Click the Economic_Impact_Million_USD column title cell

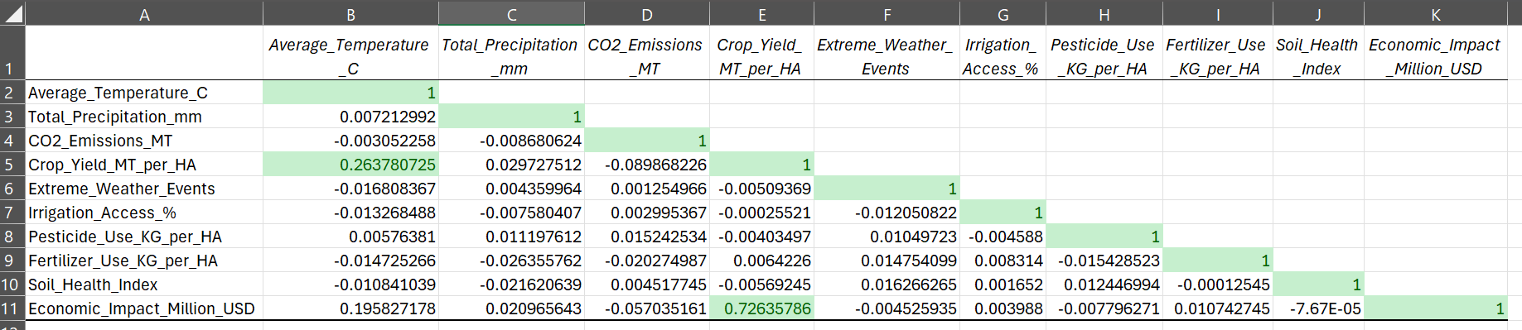pyautogui.click(x=1436, y=53)
